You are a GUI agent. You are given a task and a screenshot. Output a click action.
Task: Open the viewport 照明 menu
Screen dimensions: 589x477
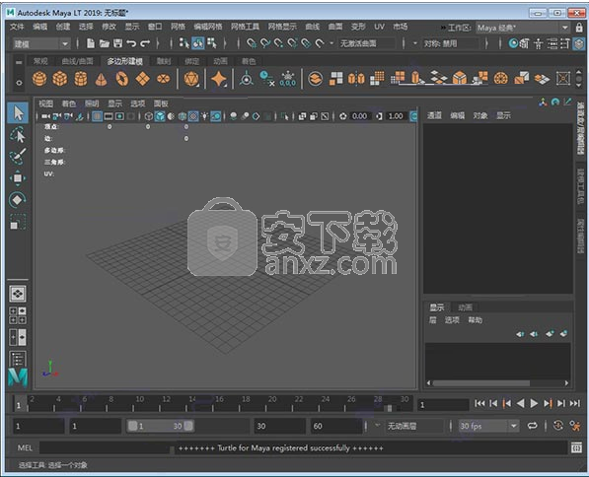[92, 103]
